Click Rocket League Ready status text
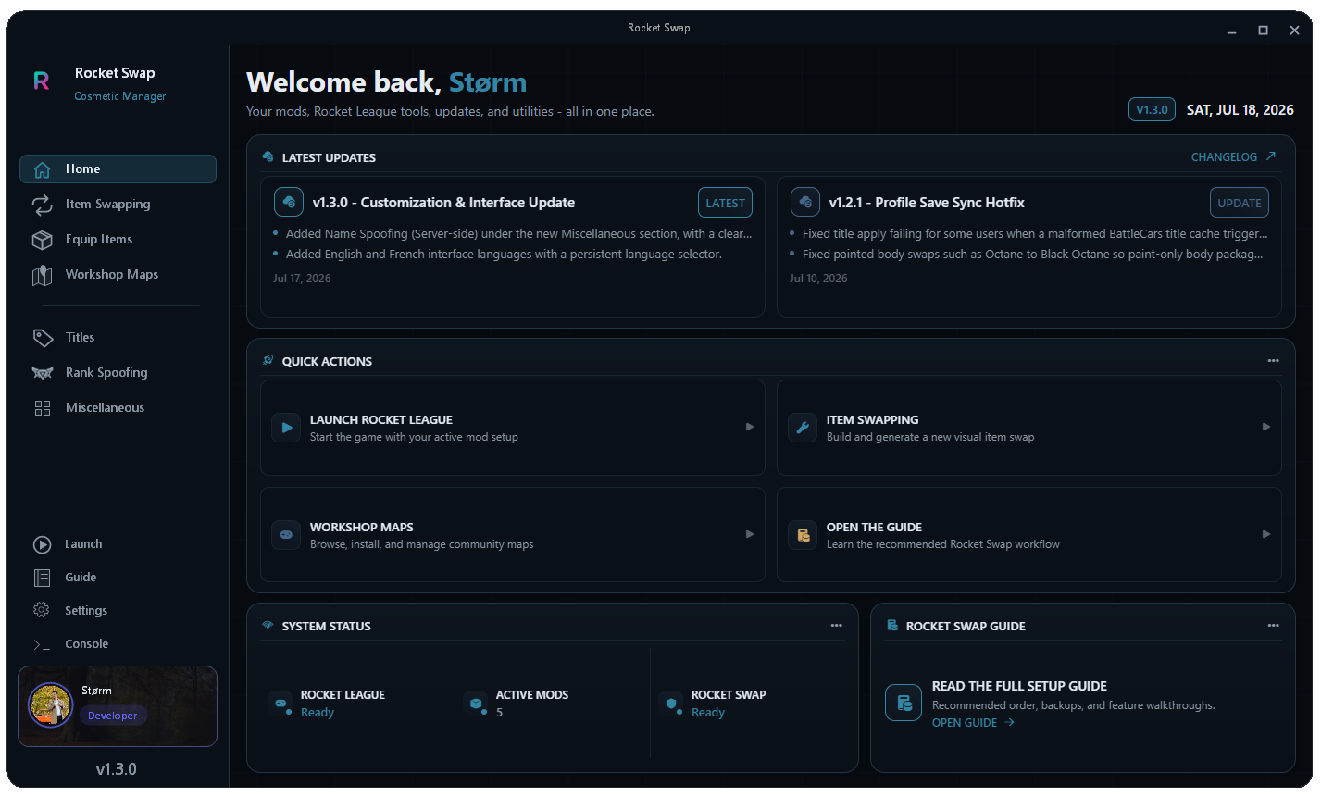 coord(317,713)
